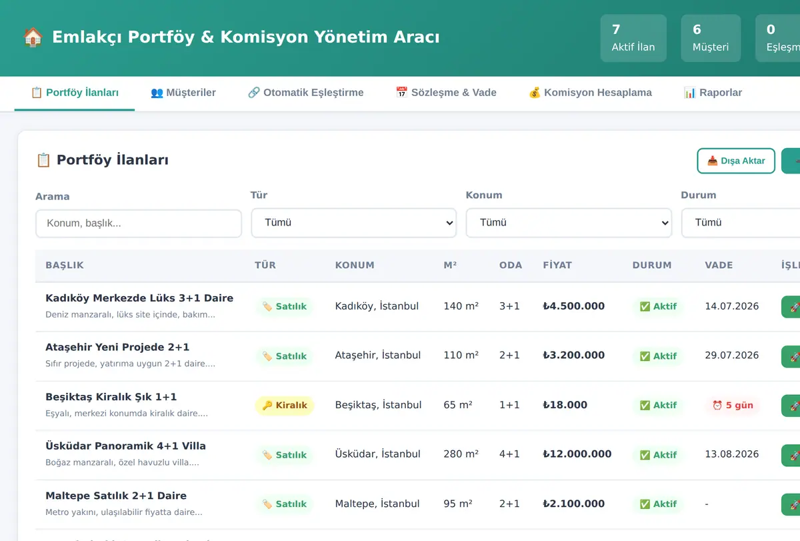Click Aktif badge for Kadıköy listing
The height and width of the screenshot is (541, 800).
658,307
